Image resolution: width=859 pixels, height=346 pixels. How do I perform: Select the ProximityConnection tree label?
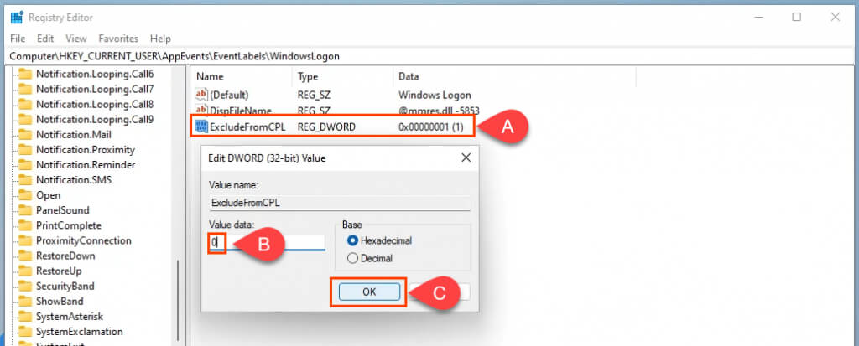[83, 240]
